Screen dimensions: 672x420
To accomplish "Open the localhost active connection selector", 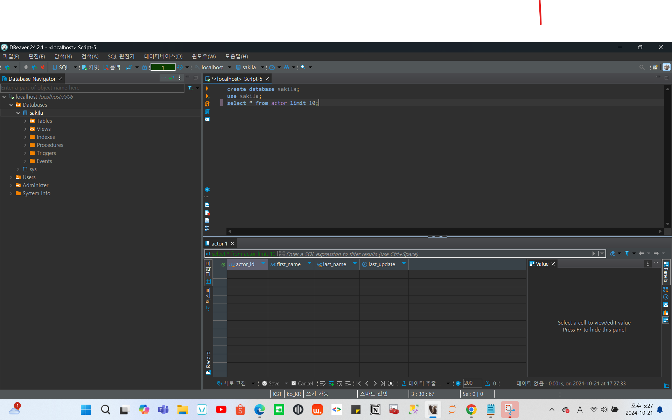I will click(213, 67).
